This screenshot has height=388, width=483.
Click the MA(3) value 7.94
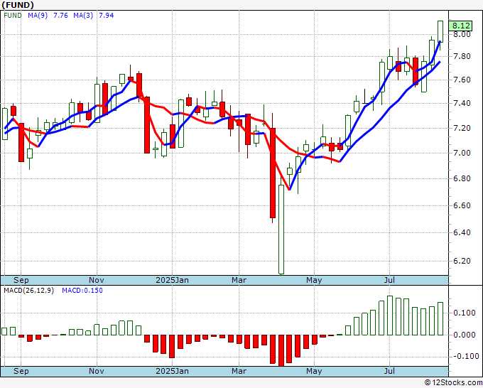point(106,16)
